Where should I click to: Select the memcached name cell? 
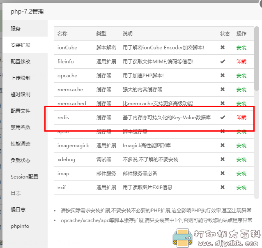pos(72,103)
